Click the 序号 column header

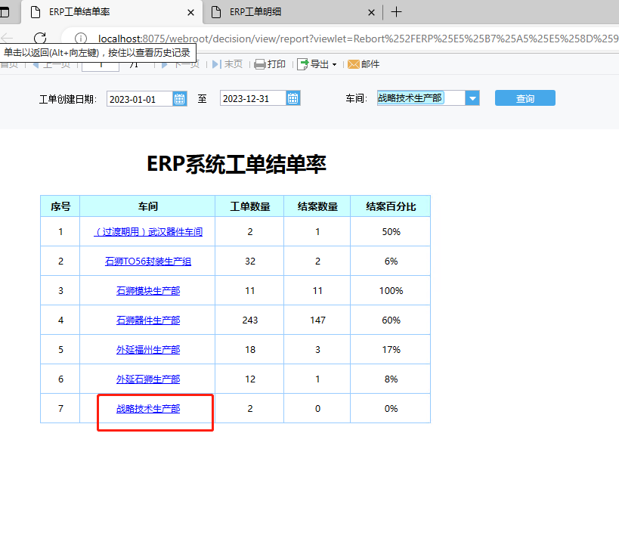(60, 206)
